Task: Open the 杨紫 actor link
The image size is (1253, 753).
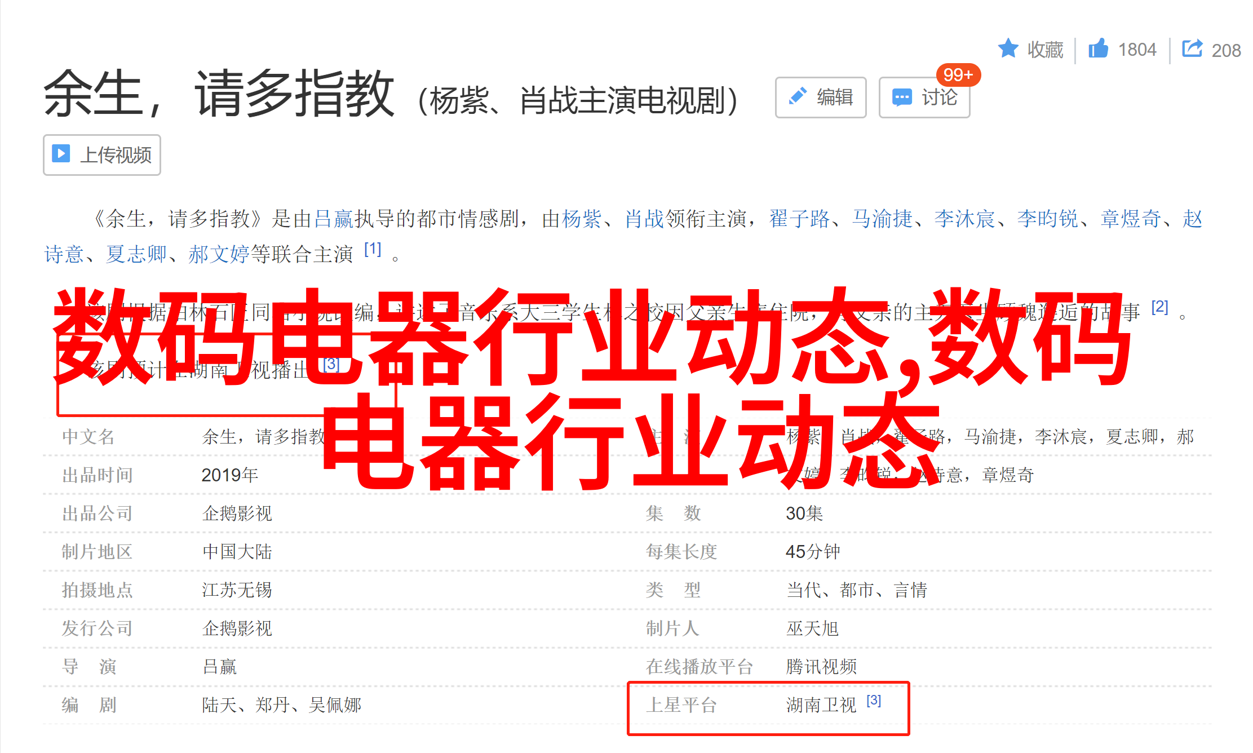Action: [x=582, y=219]
